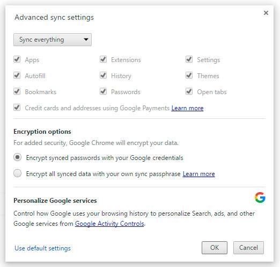Select Encrypt all synced data with passphrase
The width and height of the screenshot is (280, 267).
18,173
